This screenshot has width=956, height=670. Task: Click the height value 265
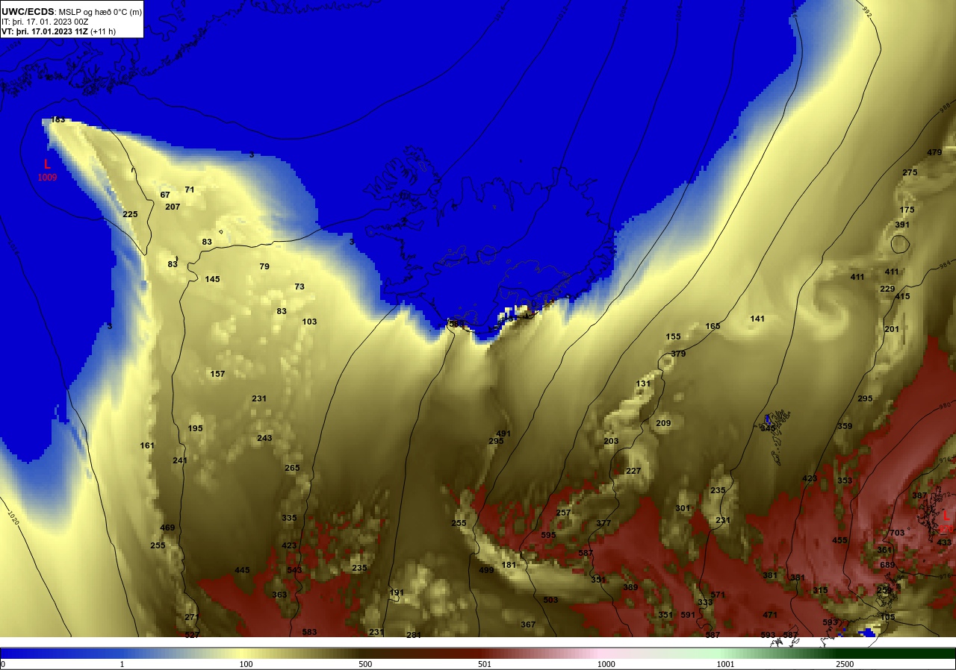[x=292, y=469]
